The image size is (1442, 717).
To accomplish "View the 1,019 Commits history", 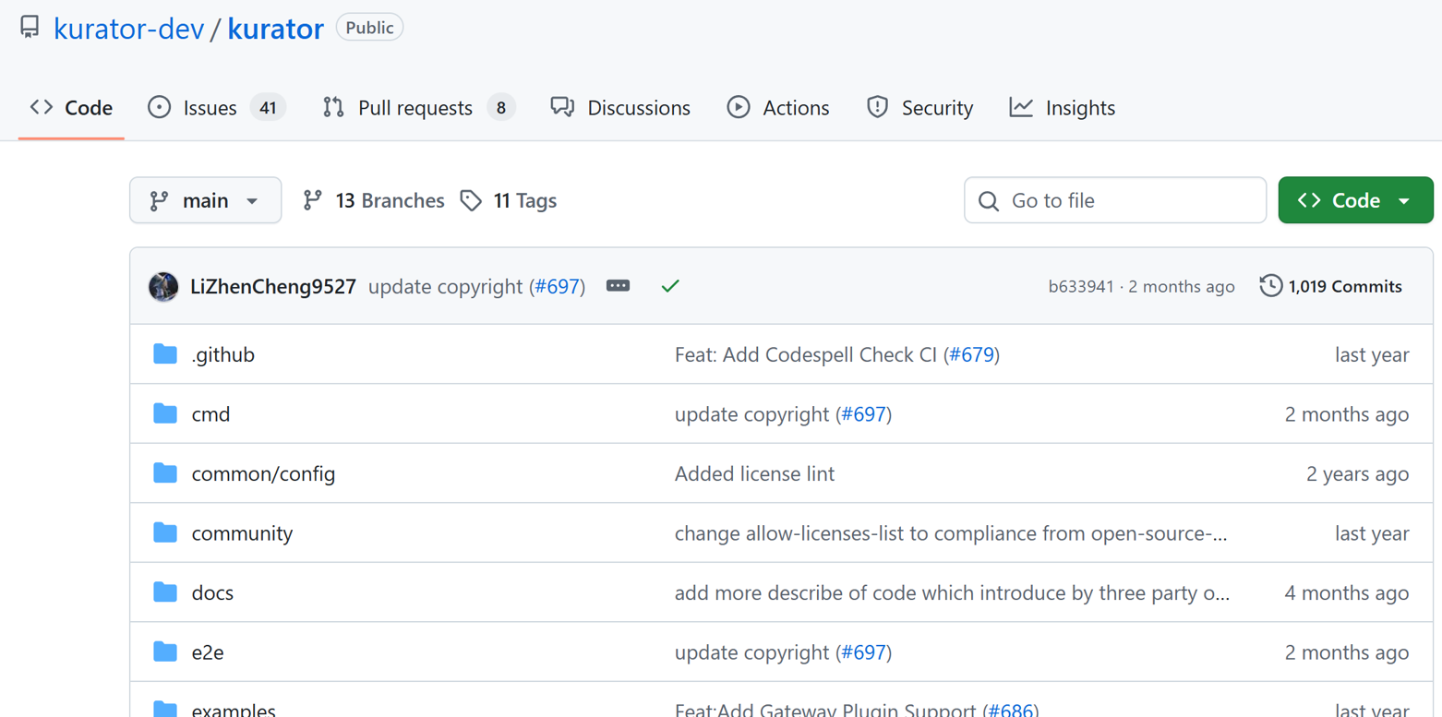I will point(1331,287).
